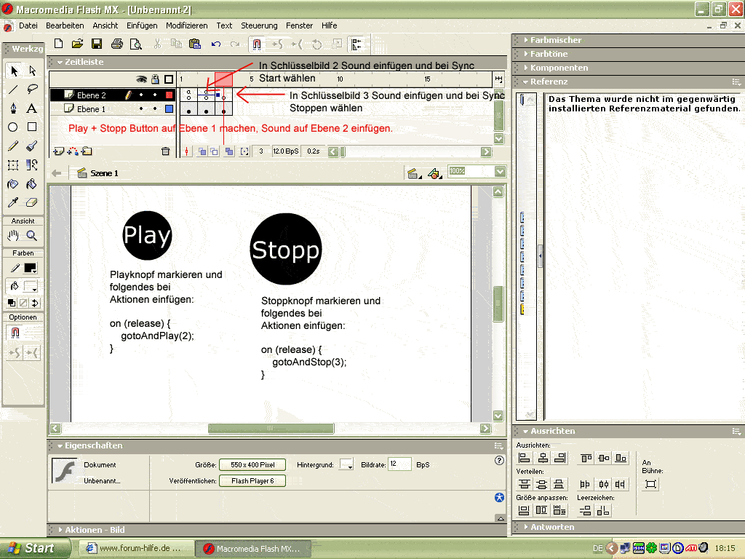This screenshot has height=559, width=745.
Task: Open the Steuerung menu
Action: (x=259, y=25)
